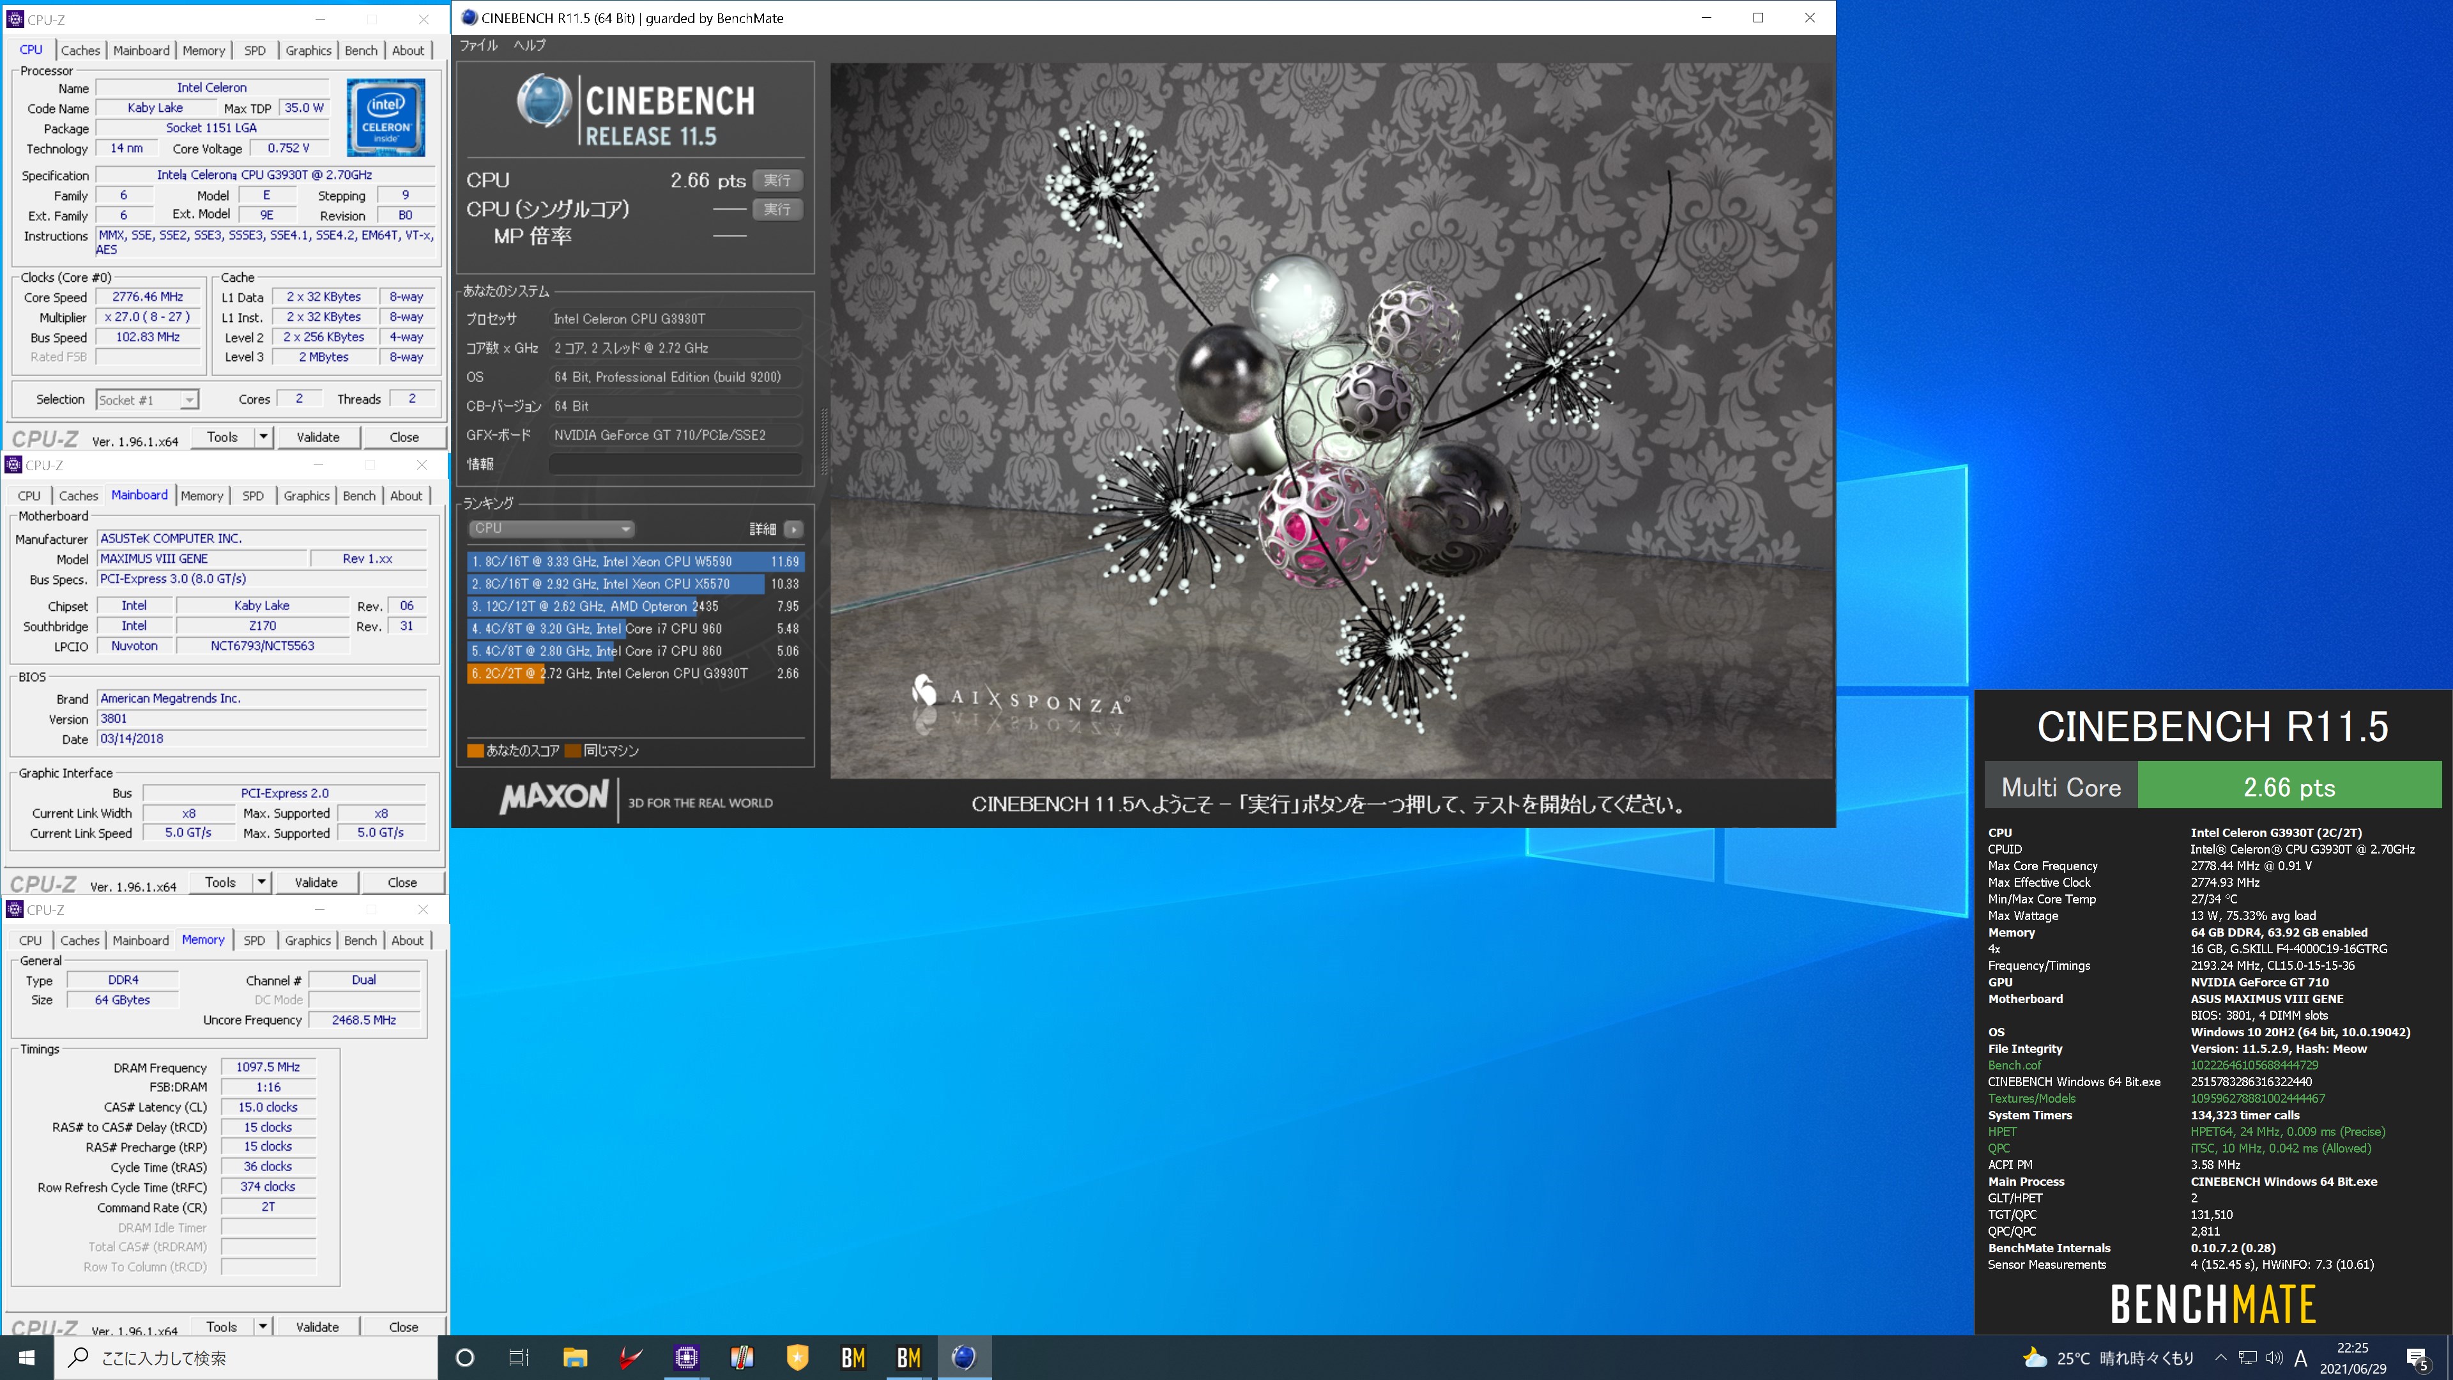Open the ファイル menu in Cinebench

pyautogui.click(x=479, y=45)
